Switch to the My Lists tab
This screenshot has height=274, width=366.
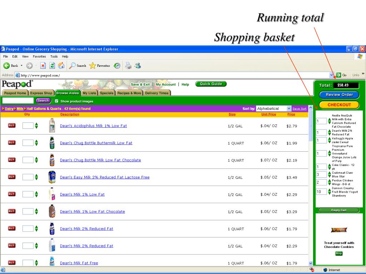[x=89, y=93]
